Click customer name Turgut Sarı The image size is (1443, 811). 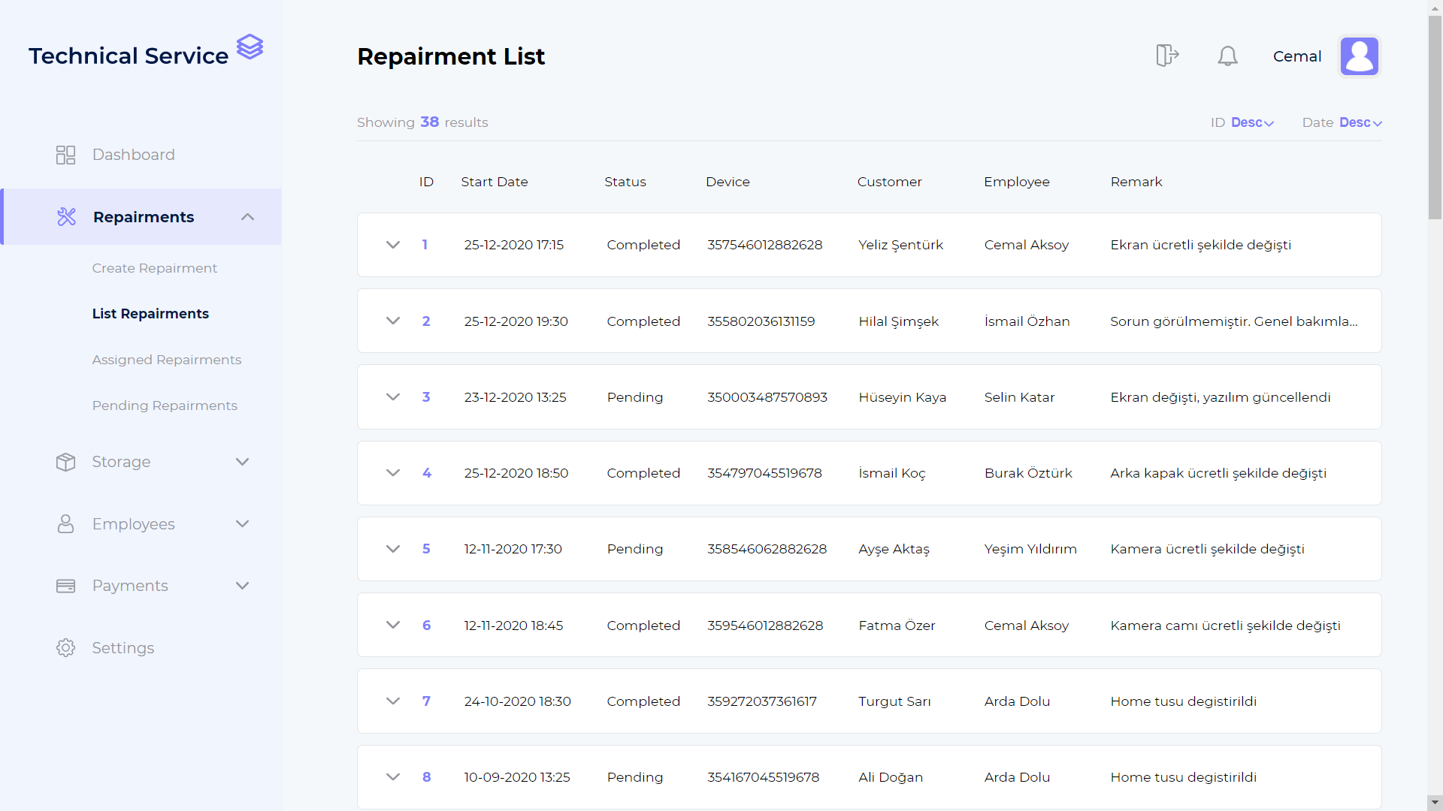tap(895, 701)
